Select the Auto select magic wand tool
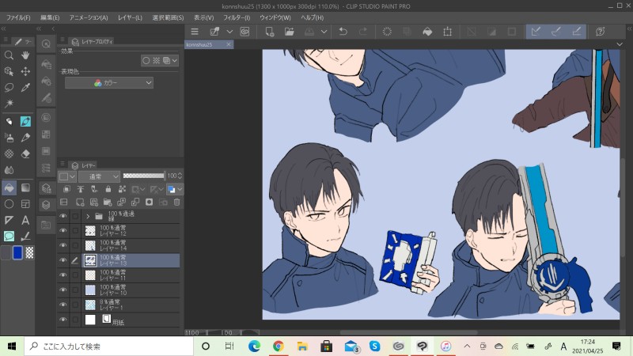This screenshot has height=356, width=633. (x=9, y=104)
